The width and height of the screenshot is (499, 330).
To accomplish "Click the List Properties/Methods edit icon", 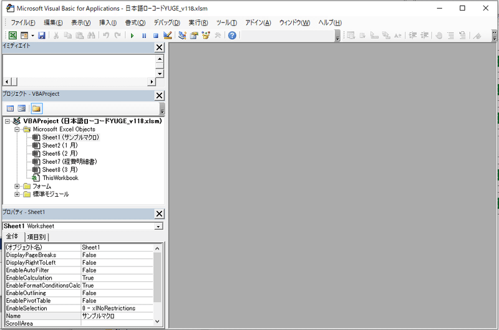I will pos(351,35).
